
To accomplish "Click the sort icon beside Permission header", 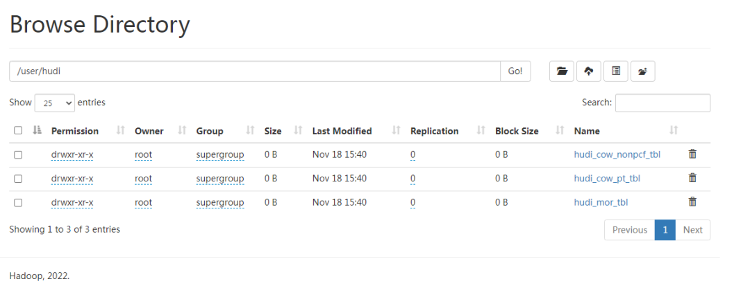I will 120,131.
